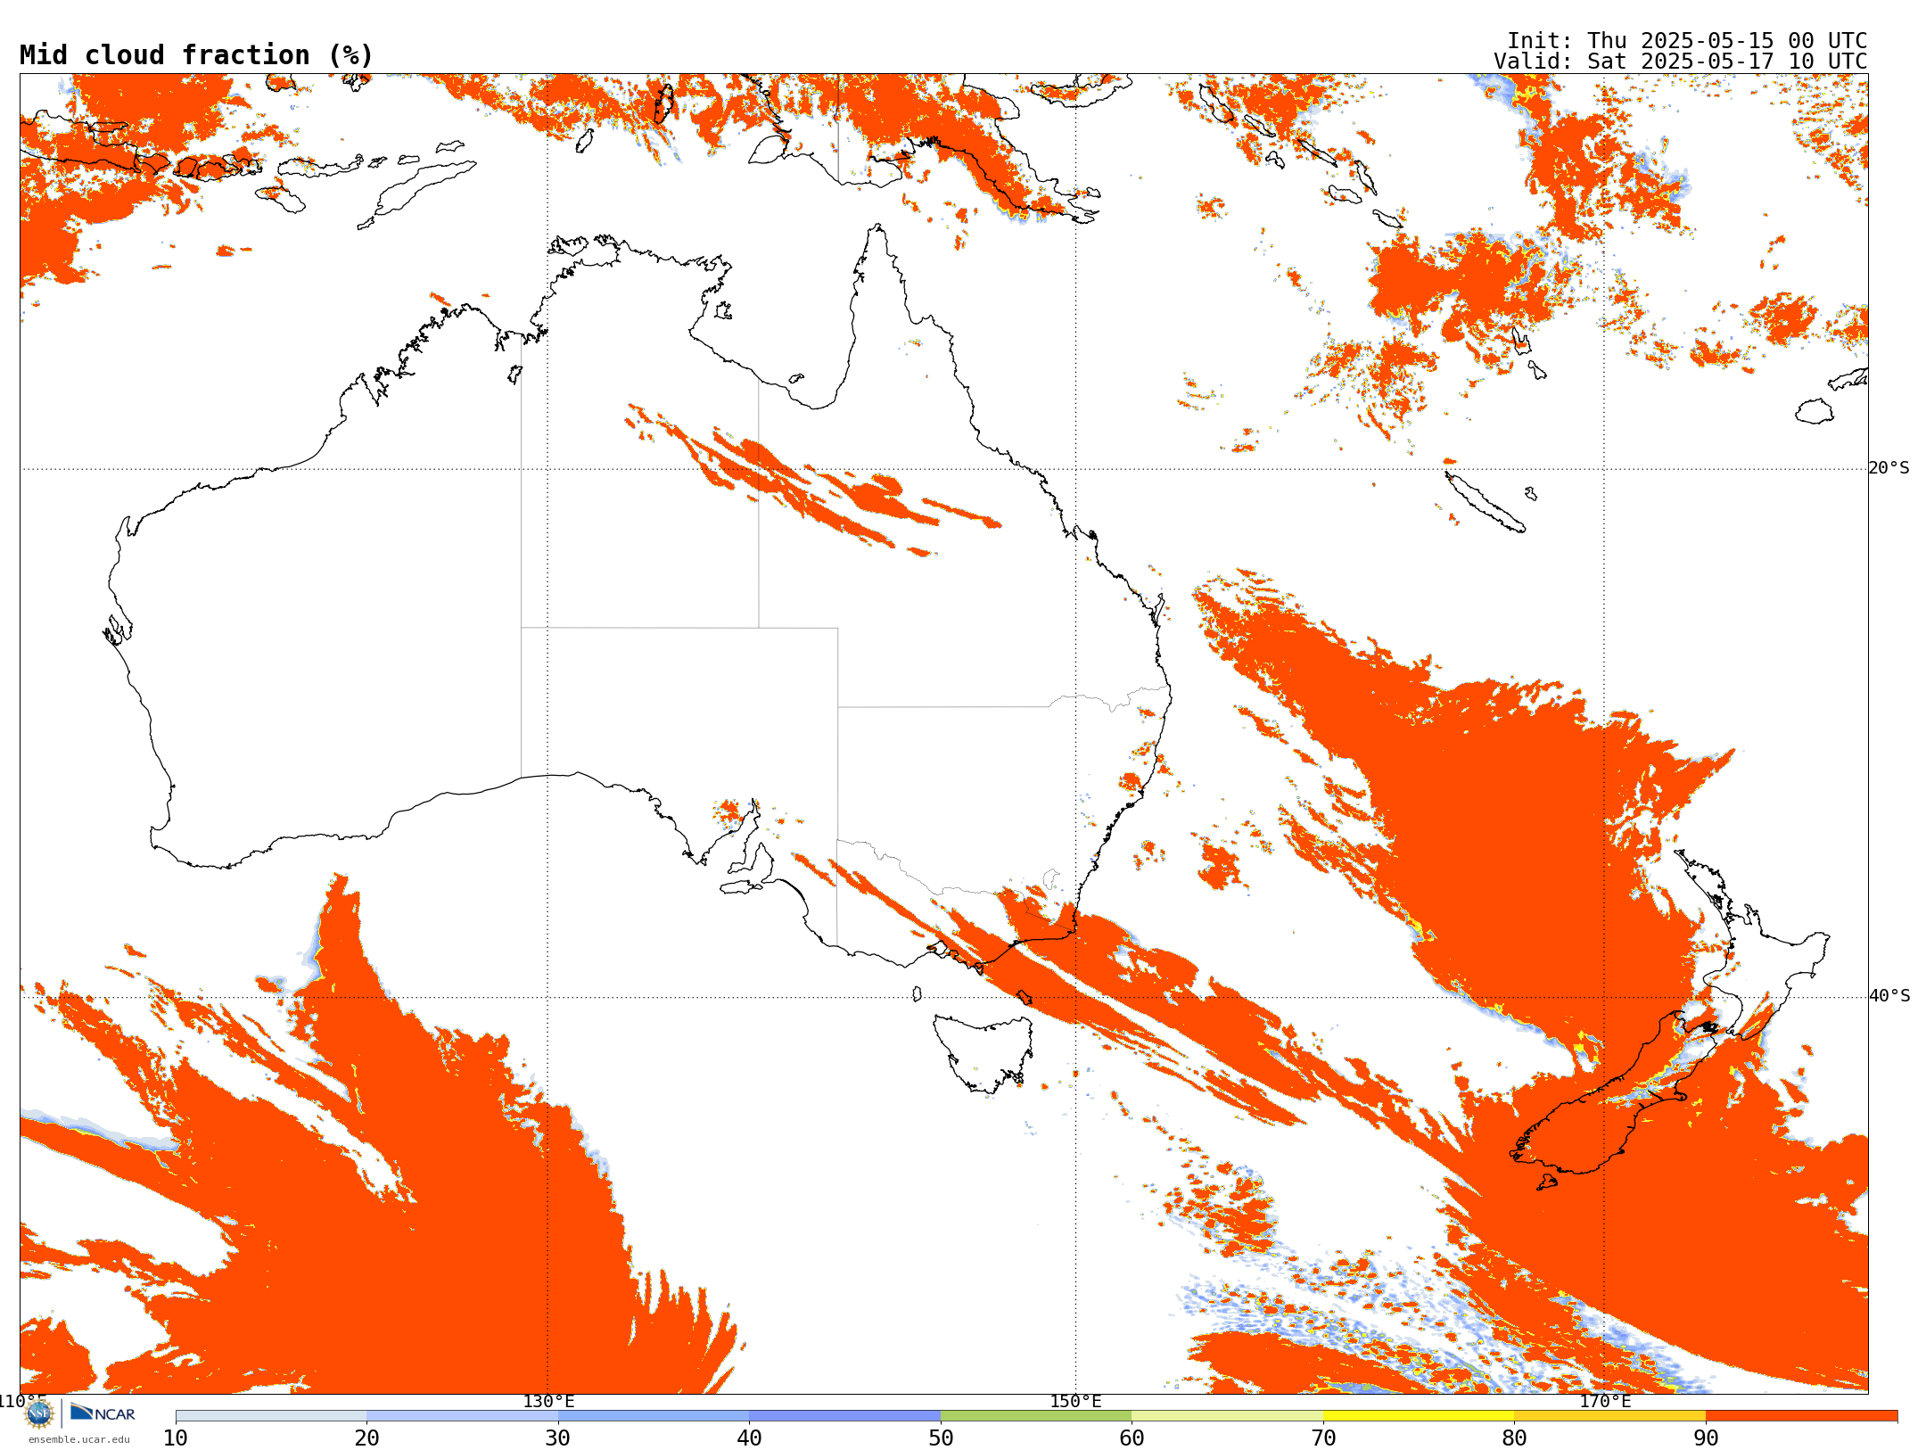Screen dimensions: 1926x1450
Task: Open the ensemble.ucar.edu link text
Action: click(79, 1439)
